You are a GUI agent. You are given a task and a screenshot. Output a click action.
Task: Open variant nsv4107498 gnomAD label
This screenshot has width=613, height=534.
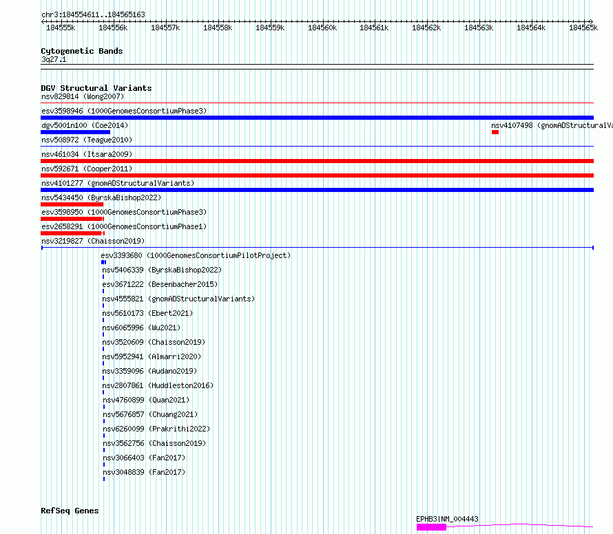(x=552, y=125)
